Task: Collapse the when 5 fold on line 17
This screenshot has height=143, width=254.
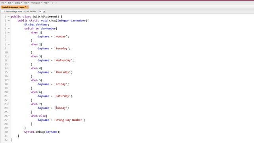Action: (x=9, y=80)
